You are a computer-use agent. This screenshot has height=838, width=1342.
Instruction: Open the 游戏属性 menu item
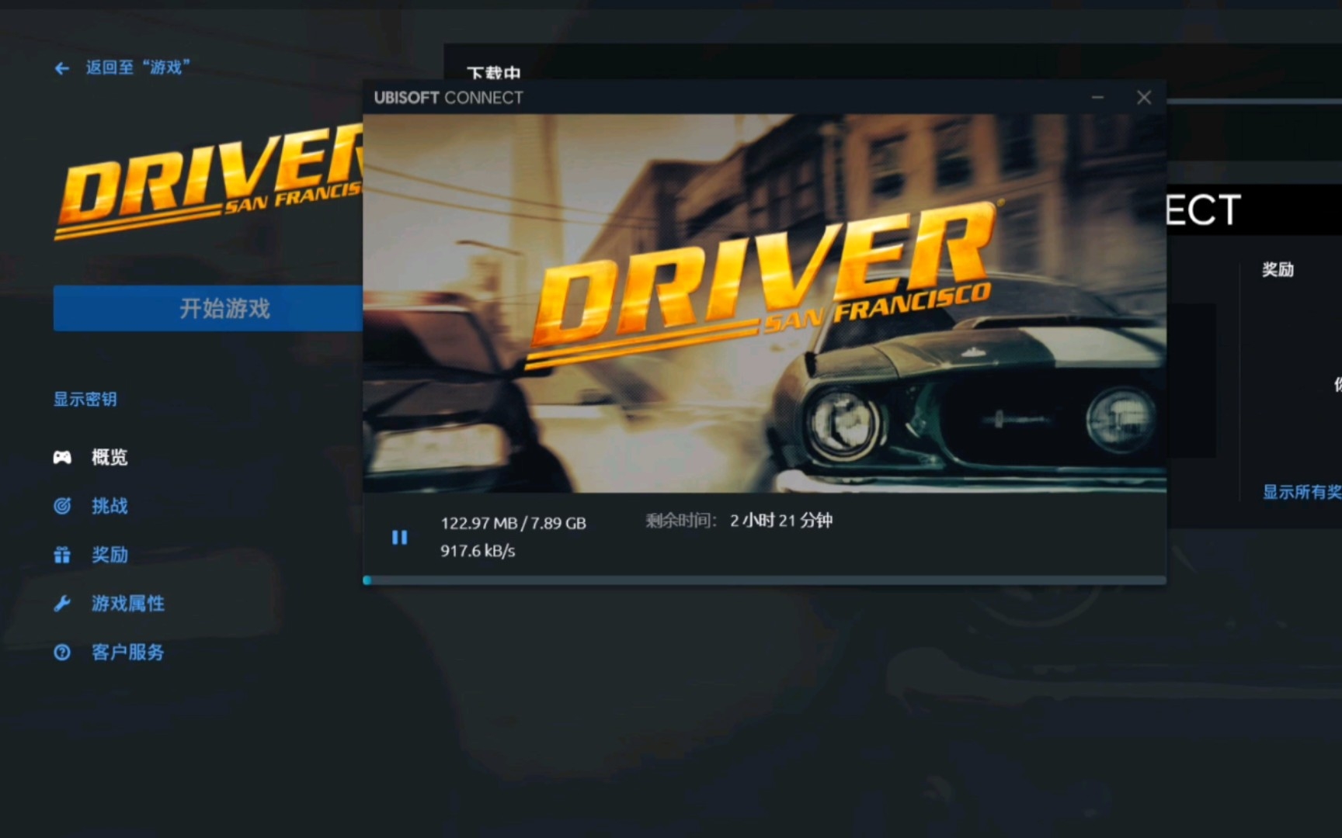128,604
